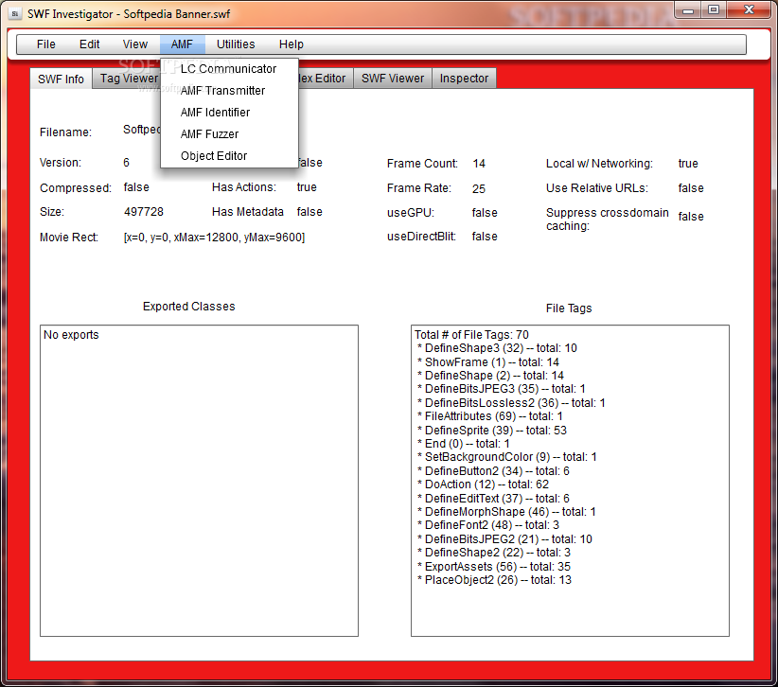Select the DefineFont2 (48) row
778x687 pixels.
pos(488,525)
